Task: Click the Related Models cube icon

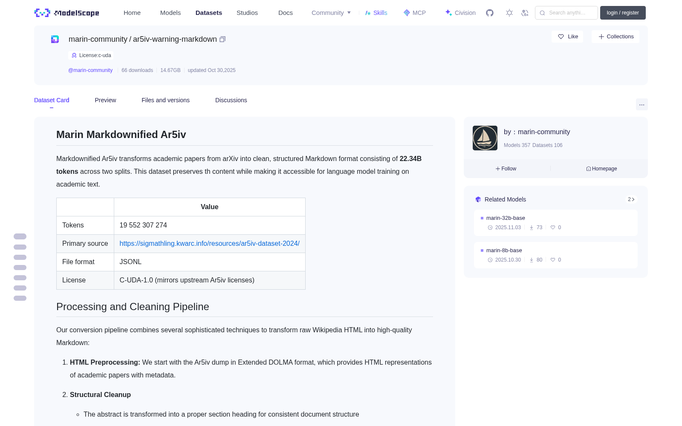Action: (x=478, y=199)
